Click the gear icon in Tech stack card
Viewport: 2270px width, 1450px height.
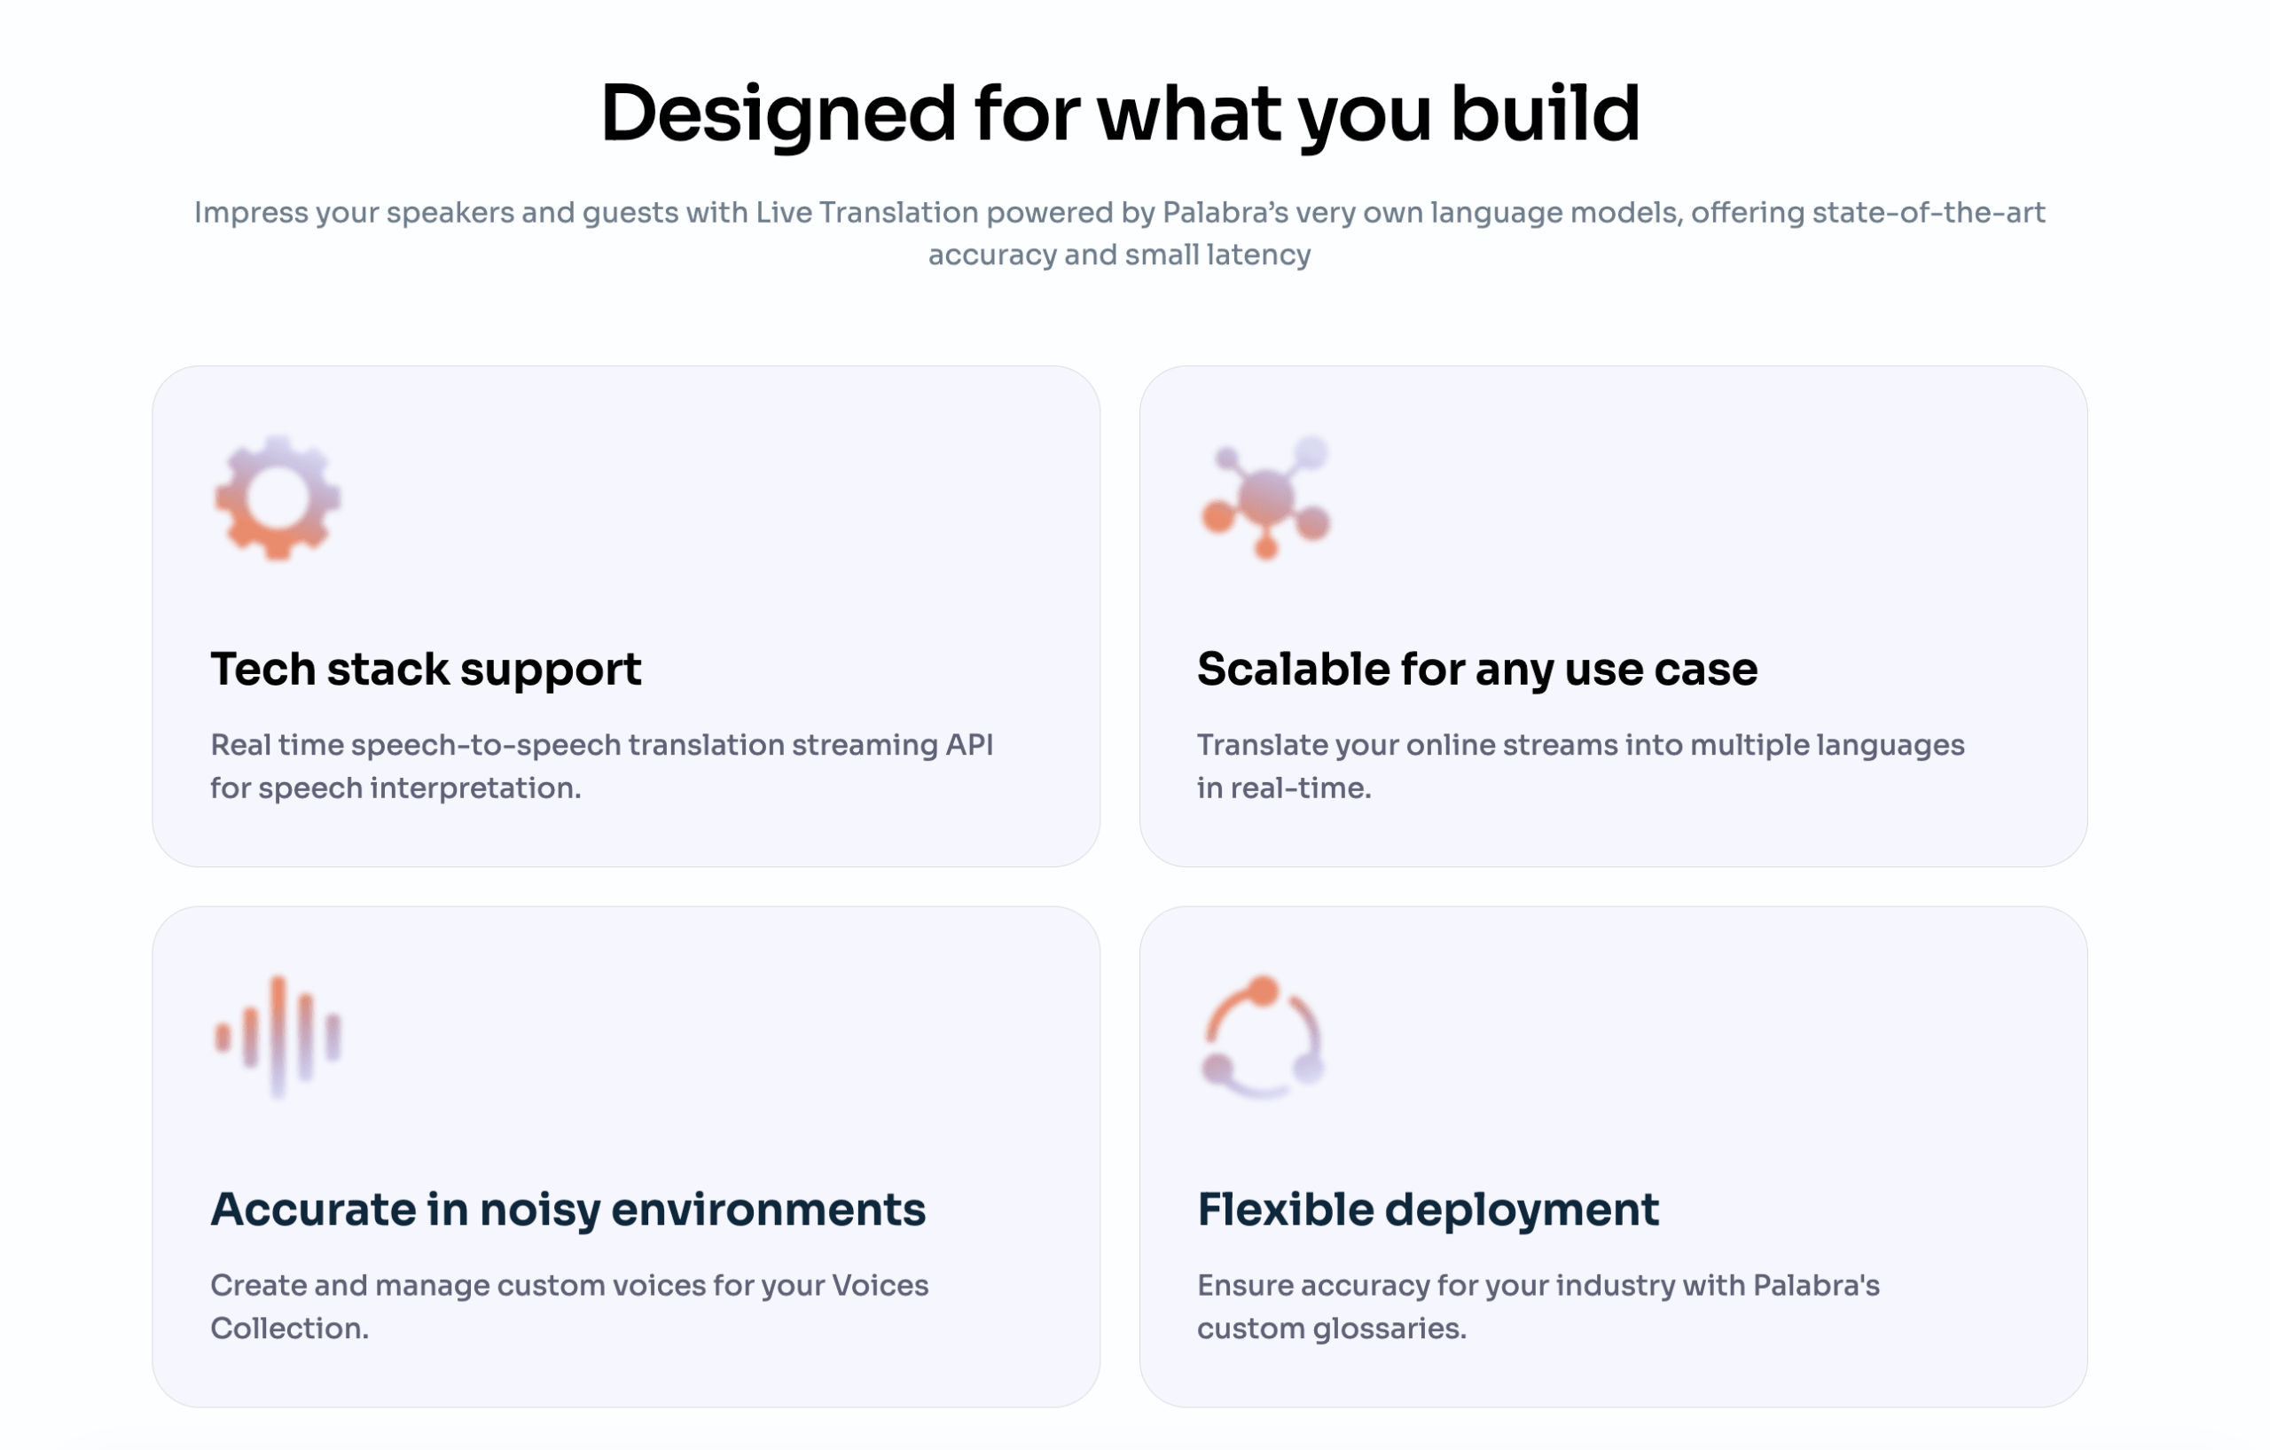coord(278,498)
